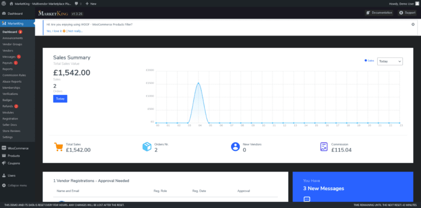Viewport: 421px width, 208px height.
Task: Go to Commission Rules
Action: tap(14, 75)
